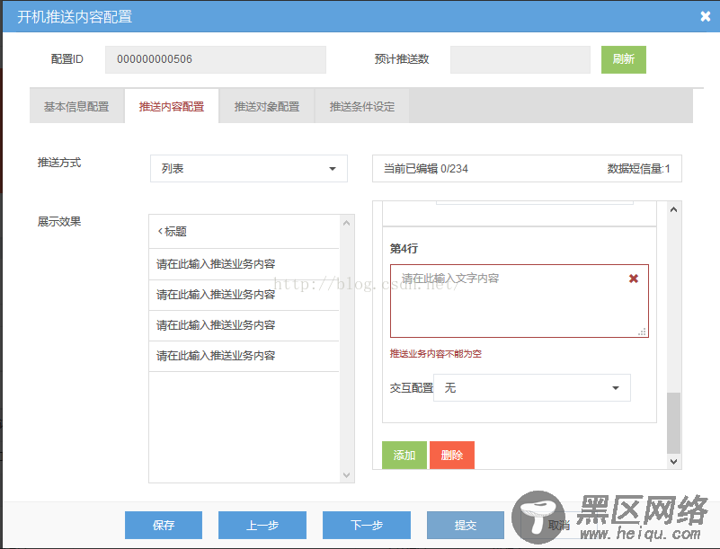
Task: Select third 请在此输入推送业务内容 preview row
Action: point(244,325)
